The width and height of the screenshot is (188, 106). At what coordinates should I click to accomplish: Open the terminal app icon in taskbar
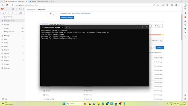[116, 104]
